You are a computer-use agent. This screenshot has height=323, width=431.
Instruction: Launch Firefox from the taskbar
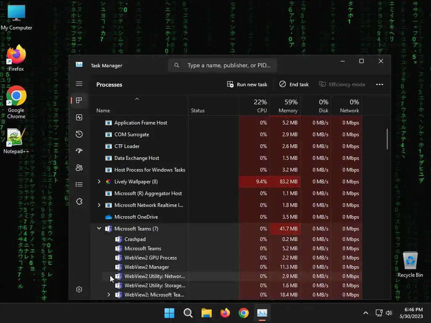[x=225, y=313]
